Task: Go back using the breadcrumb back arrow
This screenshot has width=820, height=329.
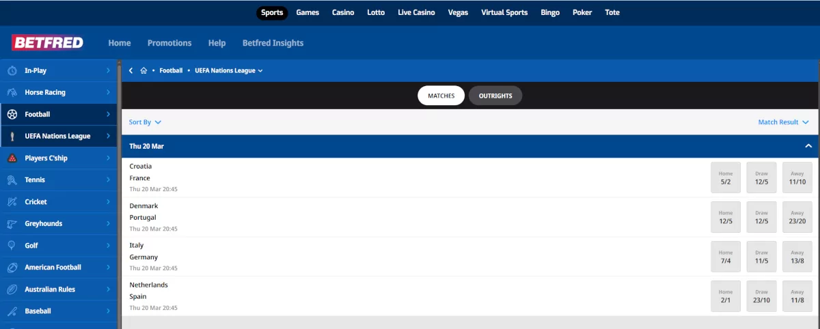Action: click(x=131, y=70)
